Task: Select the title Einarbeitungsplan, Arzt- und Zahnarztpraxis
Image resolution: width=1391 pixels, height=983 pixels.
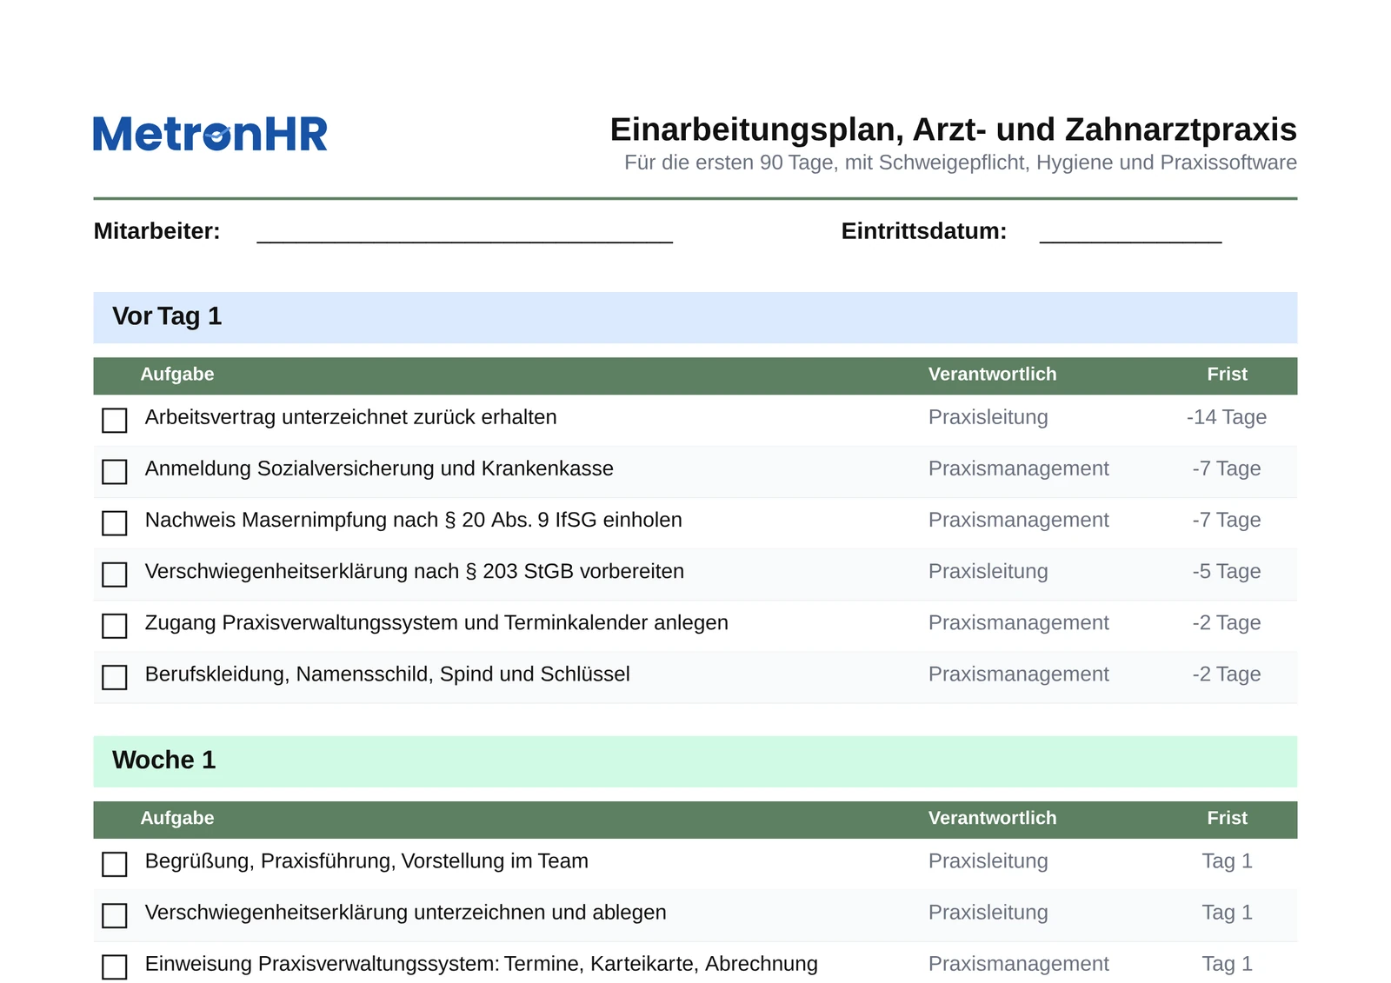Action: (x=953, y=130)
